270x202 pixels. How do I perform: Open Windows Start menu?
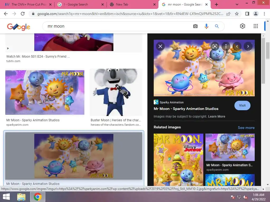[6, 197]
